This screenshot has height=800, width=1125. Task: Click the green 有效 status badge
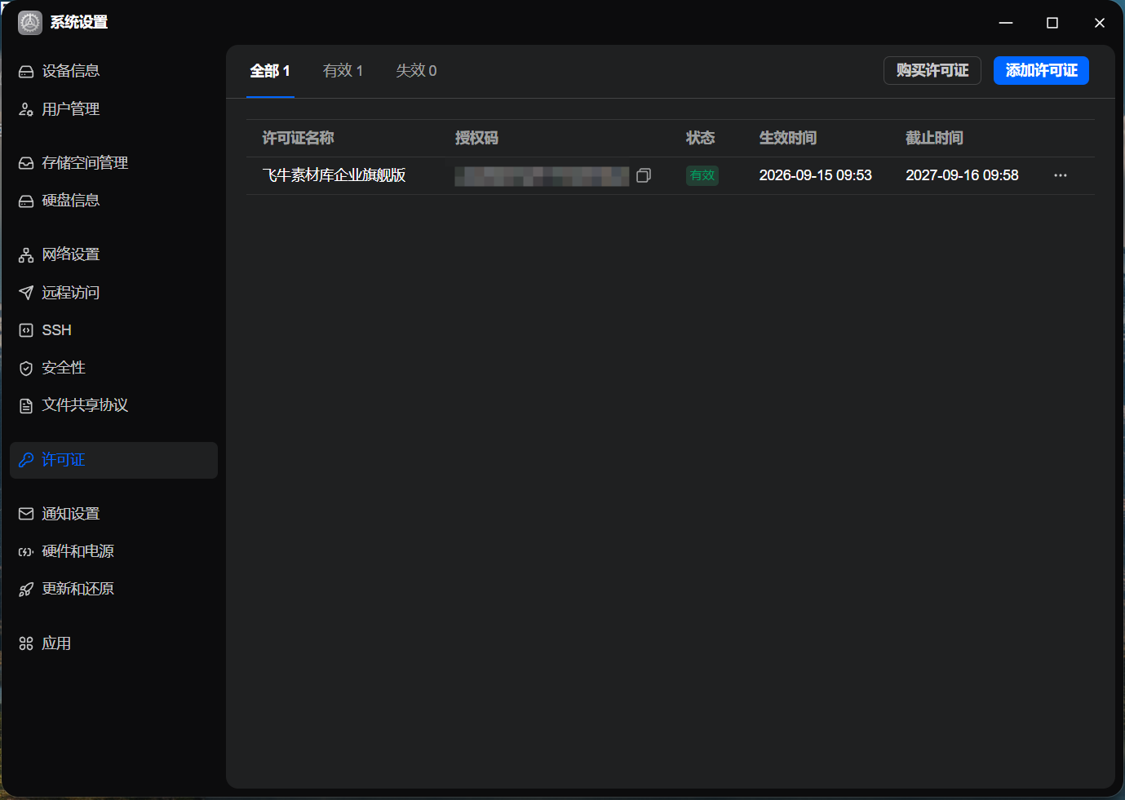pos(702,175)
